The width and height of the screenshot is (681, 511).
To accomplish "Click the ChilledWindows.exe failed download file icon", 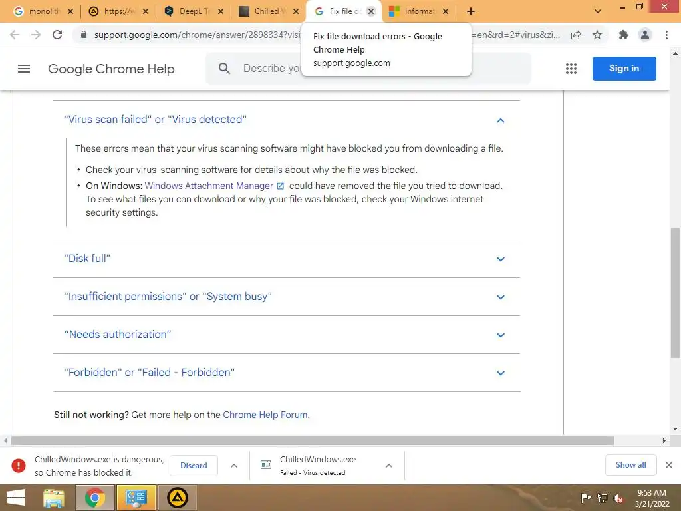I will coord(266,465).
